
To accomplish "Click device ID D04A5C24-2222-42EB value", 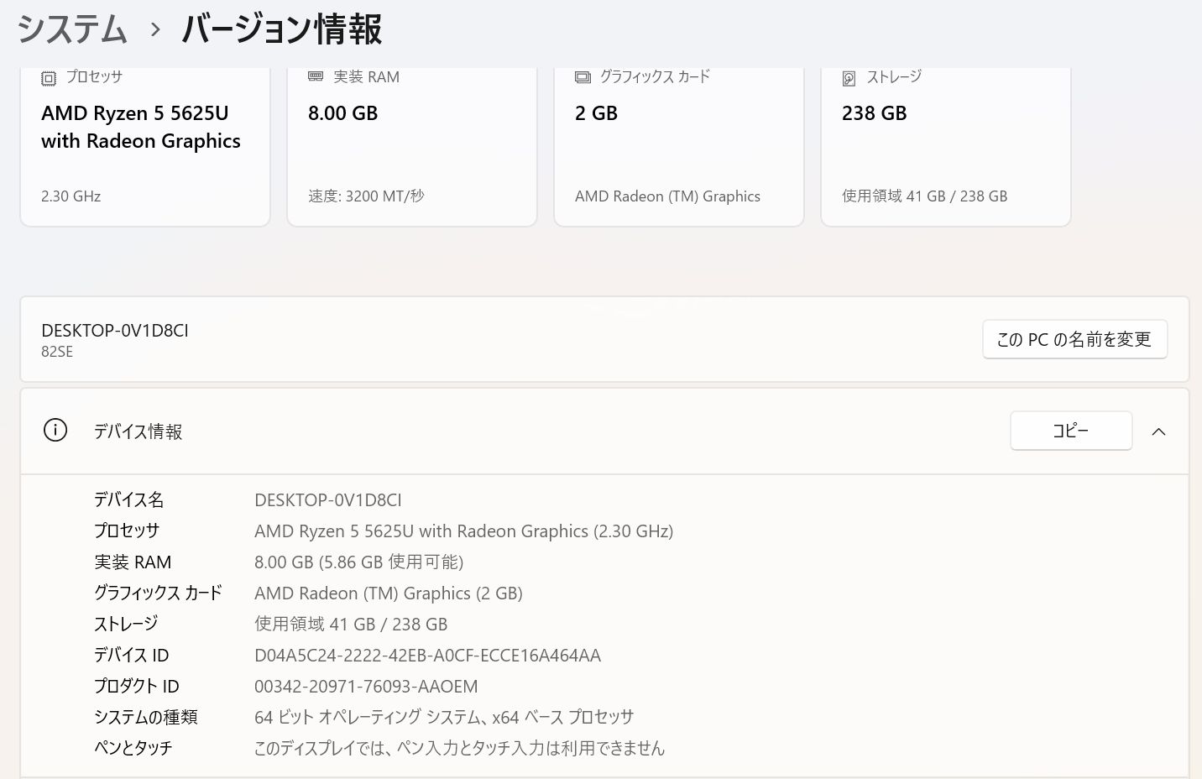I will [428, 656].
